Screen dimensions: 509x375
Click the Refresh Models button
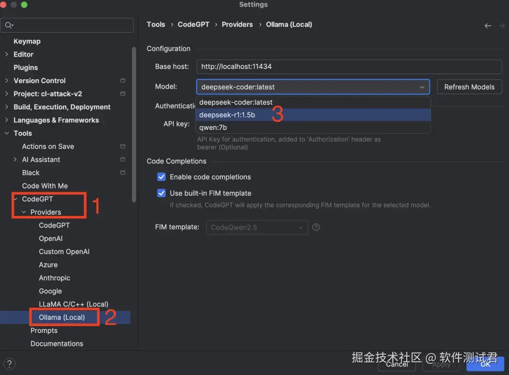click(469, 87)
